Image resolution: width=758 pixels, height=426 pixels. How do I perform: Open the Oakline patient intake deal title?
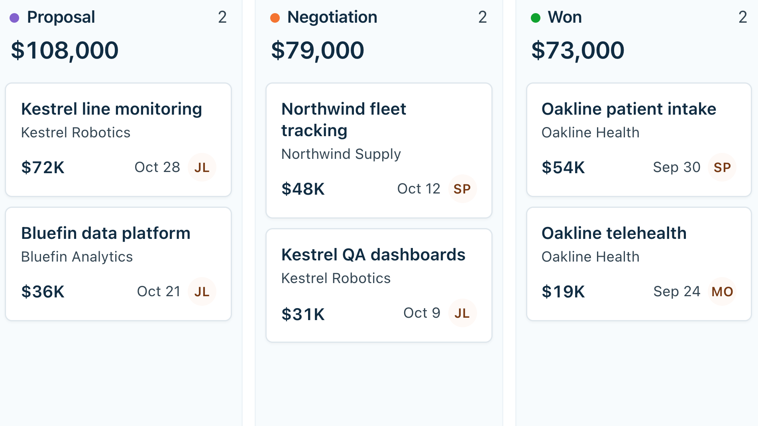[629, 109]
